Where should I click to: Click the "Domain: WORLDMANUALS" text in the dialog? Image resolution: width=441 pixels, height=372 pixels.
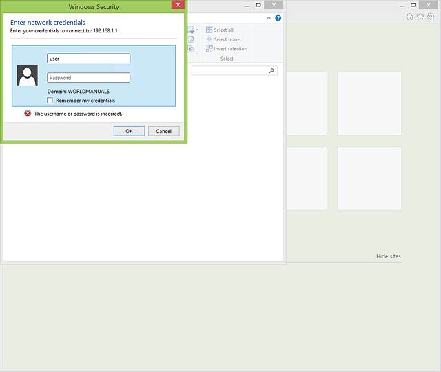pos(79,92)
